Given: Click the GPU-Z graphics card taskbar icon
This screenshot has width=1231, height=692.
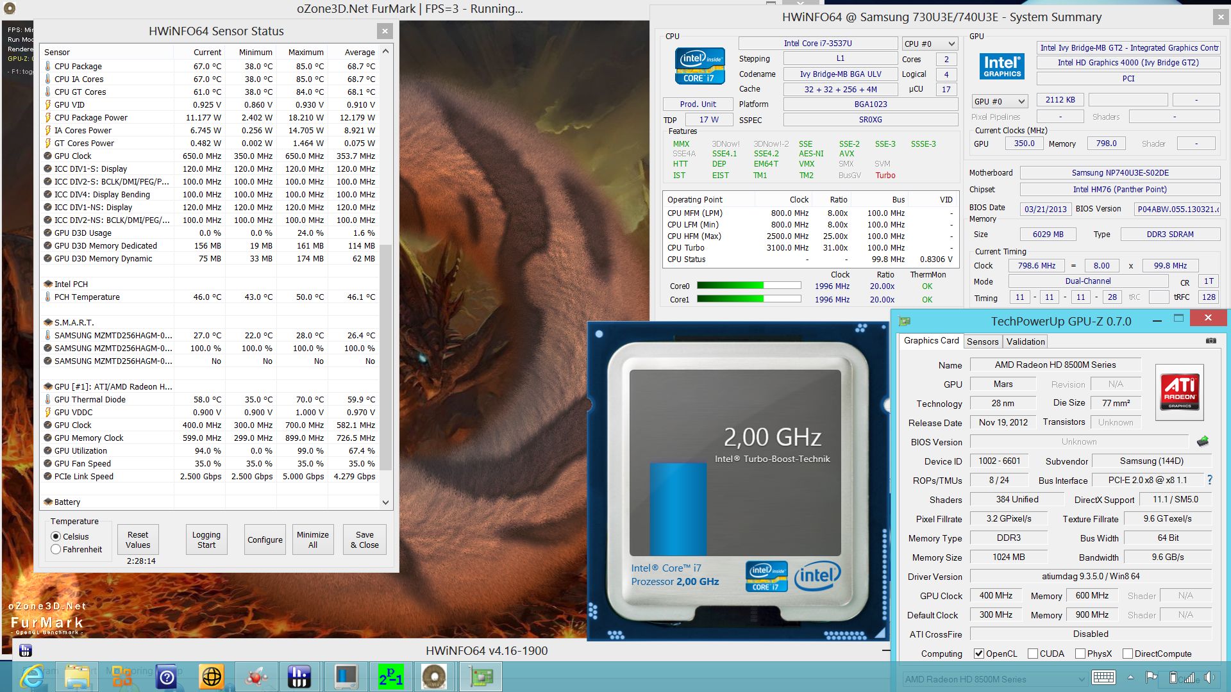Looking at the screenshot, I should tap(481, 677).
